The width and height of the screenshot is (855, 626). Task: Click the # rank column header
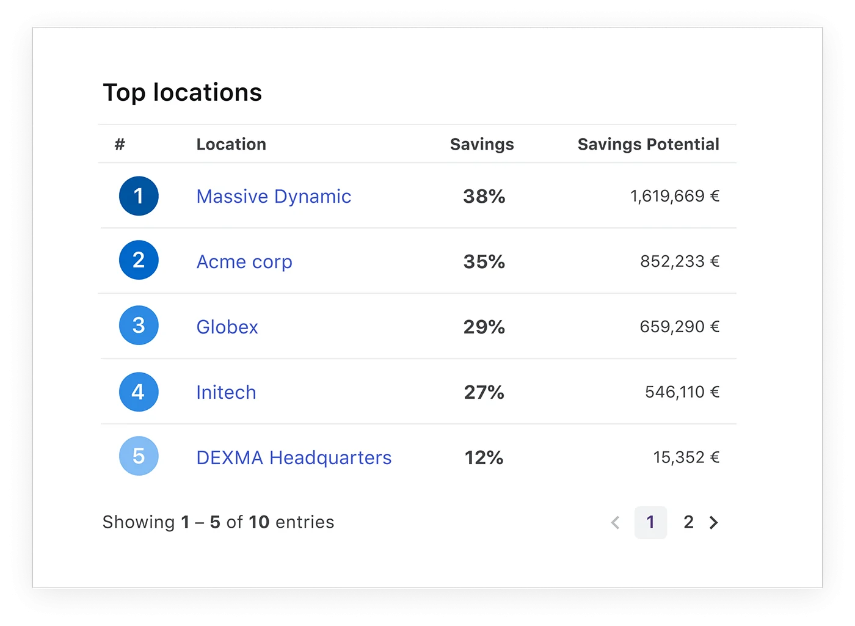tap(120, 145)
